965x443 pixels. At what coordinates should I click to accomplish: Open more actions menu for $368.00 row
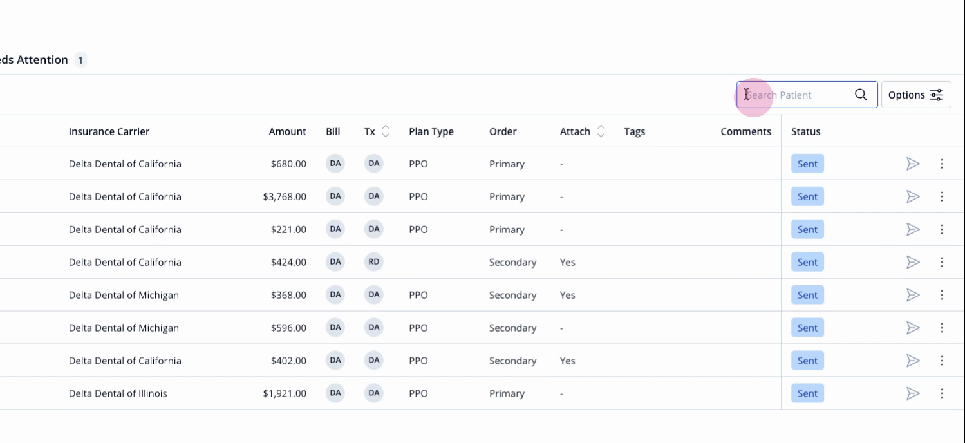pyautogui.click(x=942, y=295)
